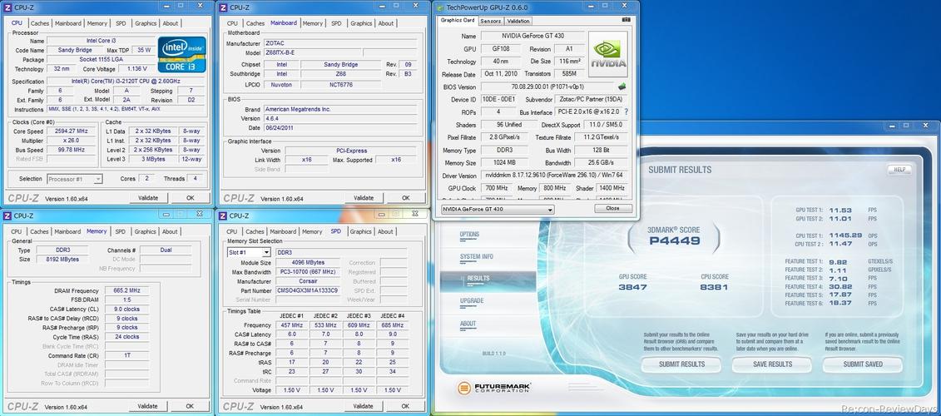Open the Processor #1 selection dropdown
Image resolution: width=941 pixels, height=416 pixels.
pyautogui.click(x=74, y=179)
